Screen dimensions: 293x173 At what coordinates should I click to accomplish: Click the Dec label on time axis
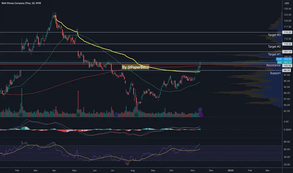point(211,170)
